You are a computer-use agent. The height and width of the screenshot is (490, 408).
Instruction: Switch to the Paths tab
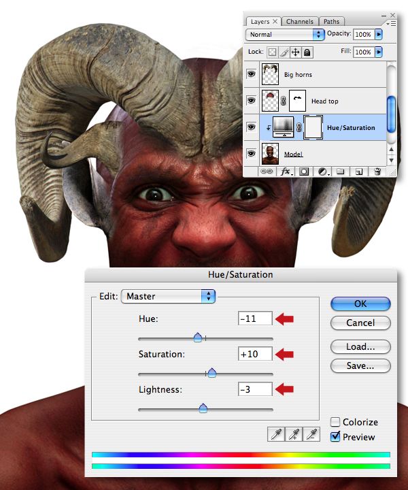coord(331,22)
